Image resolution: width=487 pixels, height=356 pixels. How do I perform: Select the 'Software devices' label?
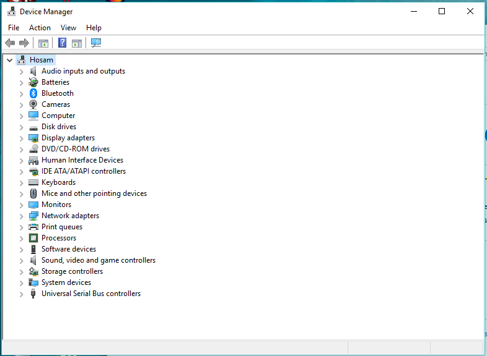(x=69, y=249)
